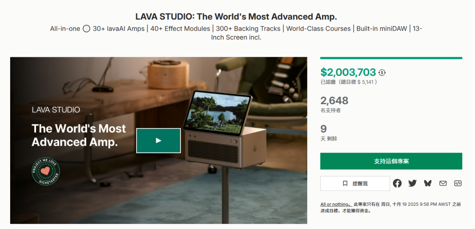475x229 pixels.
Task: Click the green funding progress bar
Action: click(391, 58)
